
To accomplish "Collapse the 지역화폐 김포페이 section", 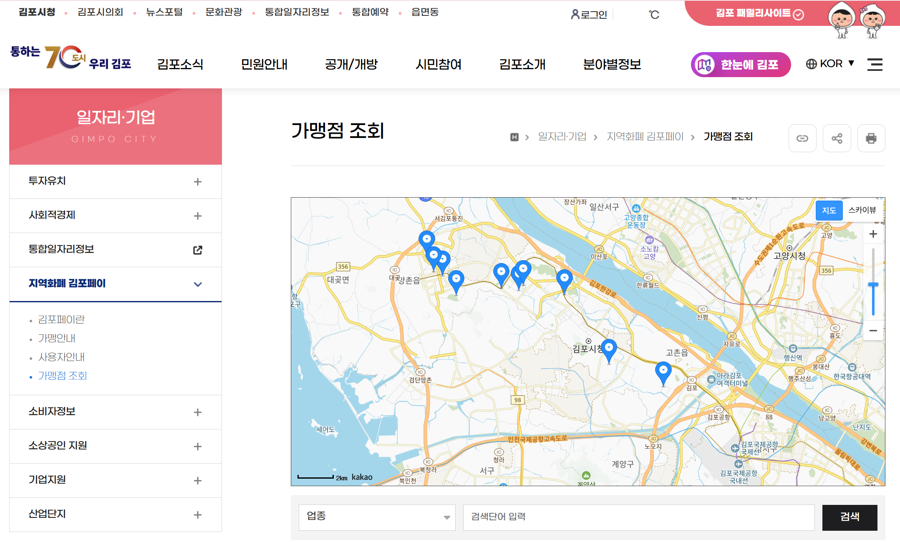I will (x=198, y=284).
